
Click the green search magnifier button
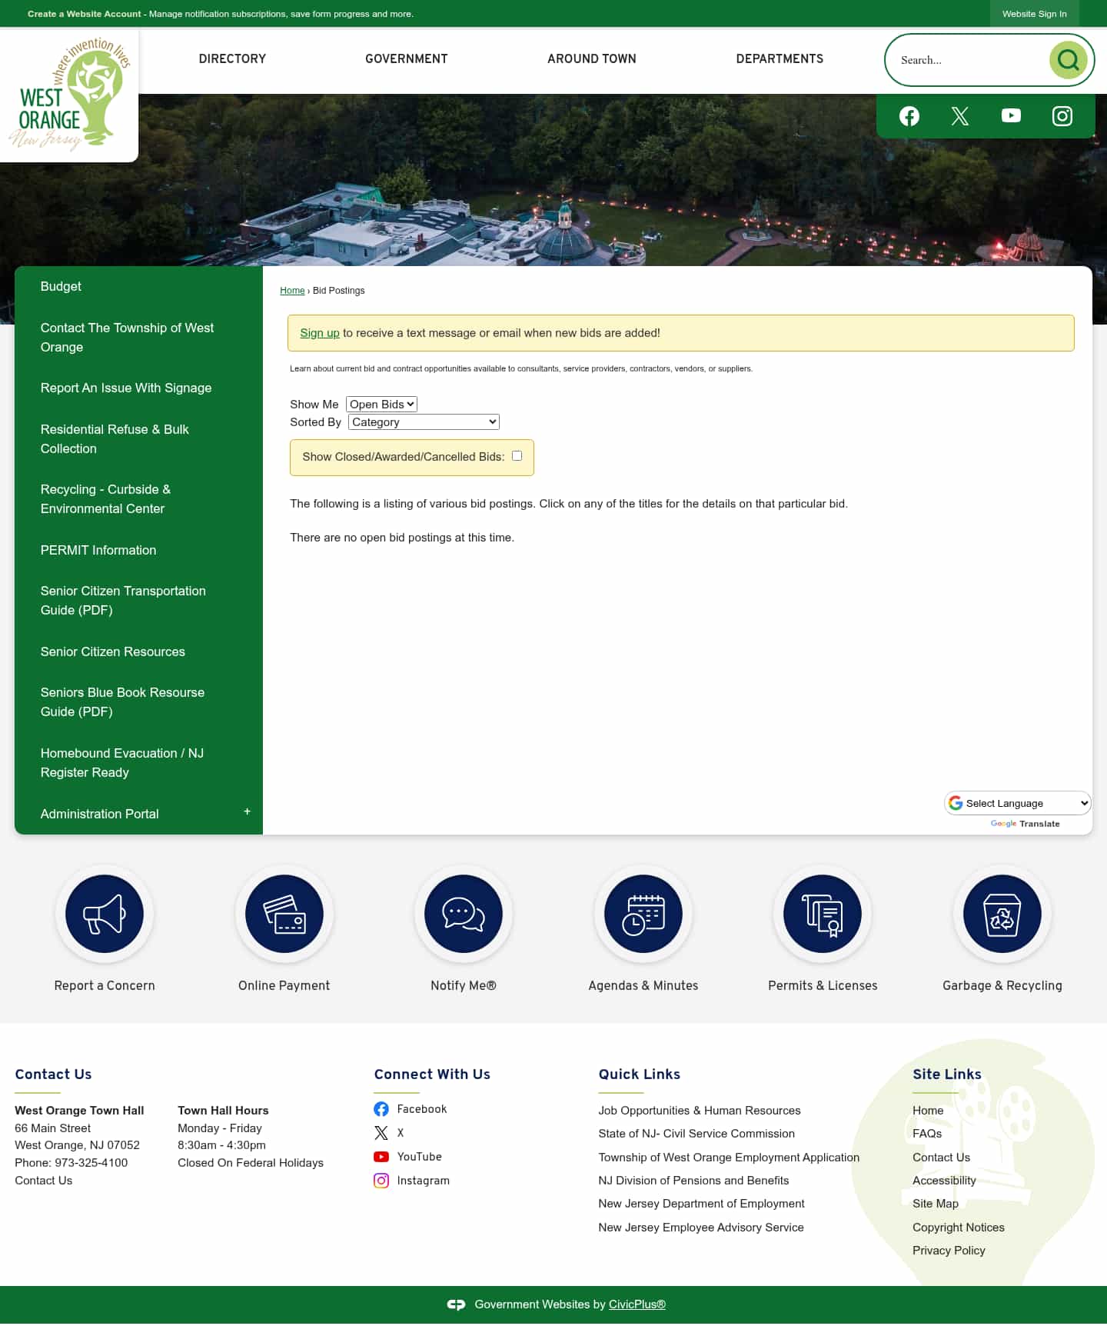click(1068, 59)
